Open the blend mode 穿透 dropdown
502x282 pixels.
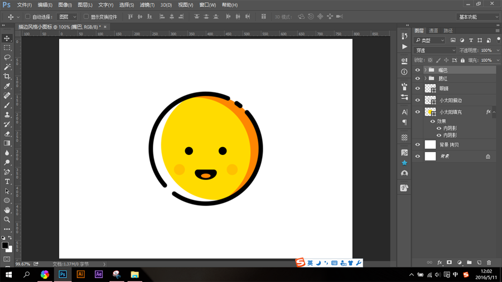click(435, 50)
